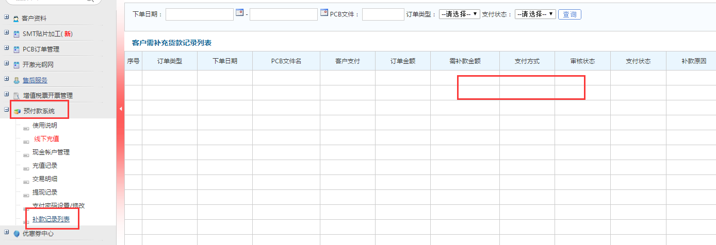Screen dimensions: 716x245
Task: Click the 售后服务 agent icon
Action: [x=16, y=80]
